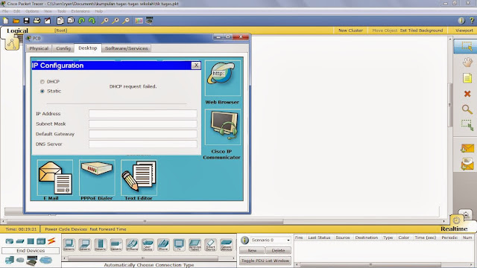Open the Options menu

[32, 11]
